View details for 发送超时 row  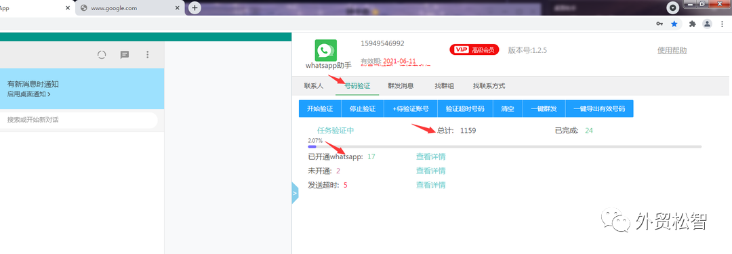coord(431,185)
